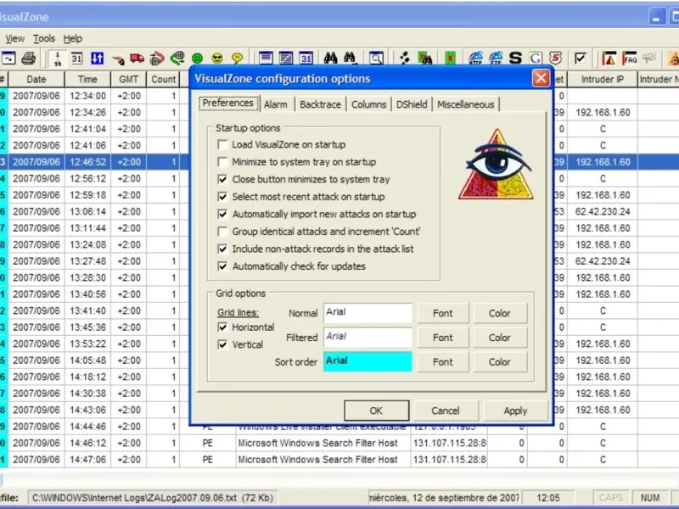Open the Help menu
The width and height of the screenshot is (679, 509).
click(73, 38)
